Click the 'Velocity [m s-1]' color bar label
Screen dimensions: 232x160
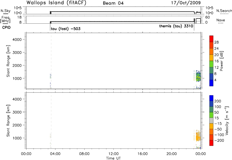click(x=226, y=120)
